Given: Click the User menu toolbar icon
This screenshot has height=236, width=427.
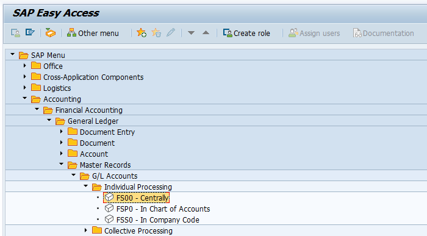Looking at the screenshot, I should tap(15, 33).
